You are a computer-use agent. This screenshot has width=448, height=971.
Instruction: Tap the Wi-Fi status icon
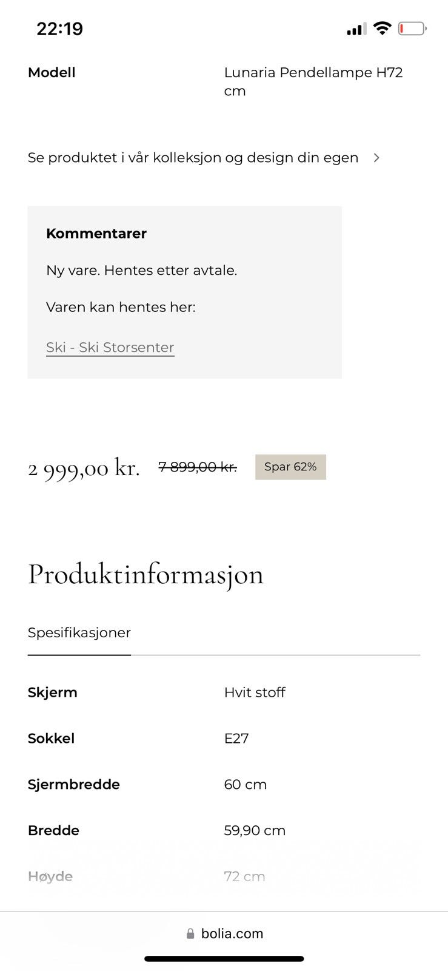pos(382,28)
